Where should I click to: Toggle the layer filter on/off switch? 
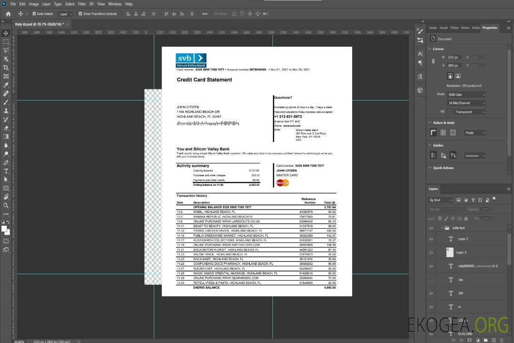(494, 199)
